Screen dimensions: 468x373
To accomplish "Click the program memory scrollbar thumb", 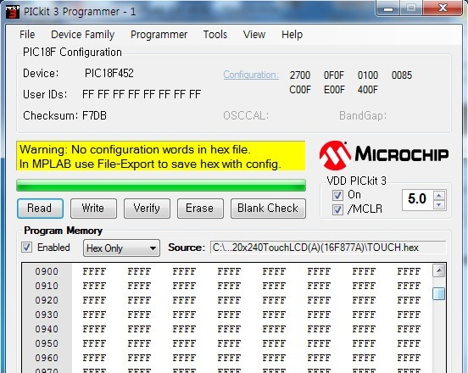I will pyautogui.click(x=439, y=293).
